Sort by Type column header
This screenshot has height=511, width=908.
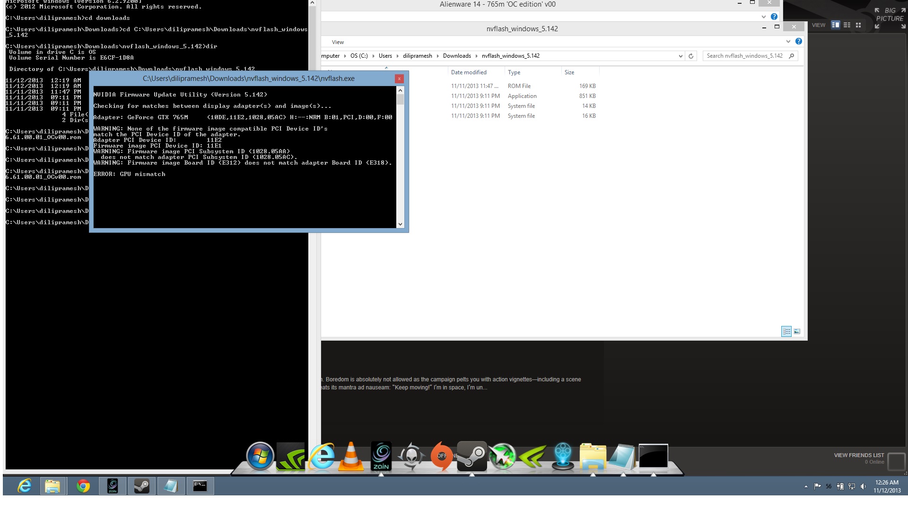click(x=533, y=72)
